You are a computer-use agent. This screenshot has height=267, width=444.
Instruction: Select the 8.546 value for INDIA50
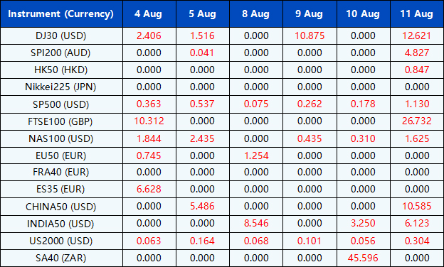[x=256, y=223]
